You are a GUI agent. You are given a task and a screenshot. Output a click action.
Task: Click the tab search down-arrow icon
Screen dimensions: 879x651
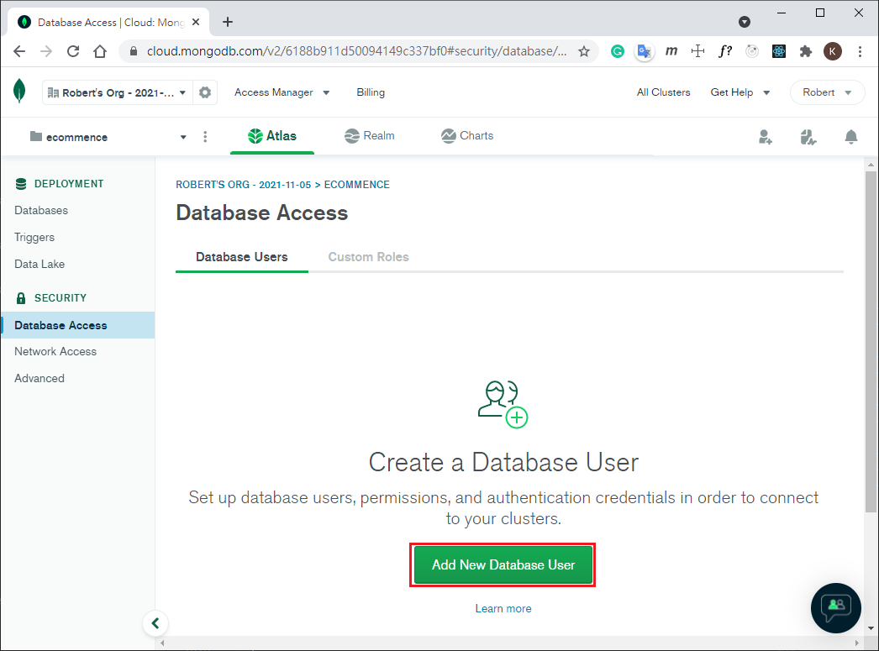pos(745,22)
